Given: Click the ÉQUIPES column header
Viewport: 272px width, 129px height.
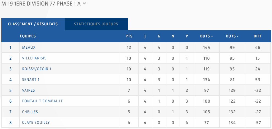Looking at the screenshot, I should click(x=28, y=36).
